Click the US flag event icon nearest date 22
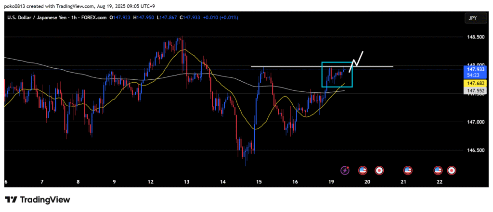 point(438,170)
